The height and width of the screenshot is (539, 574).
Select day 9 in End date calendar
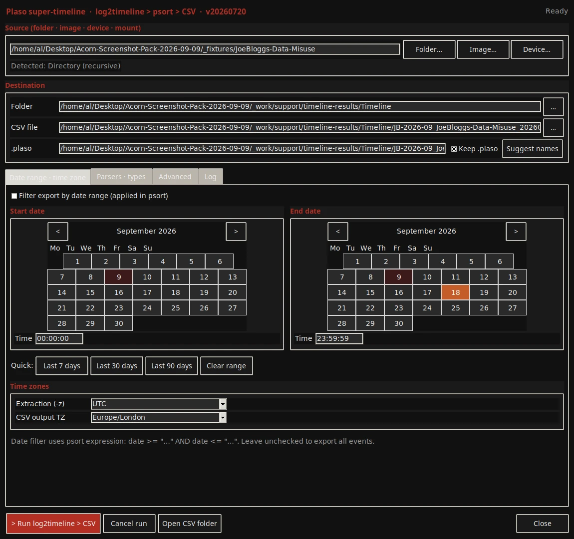tap(399, 277)
